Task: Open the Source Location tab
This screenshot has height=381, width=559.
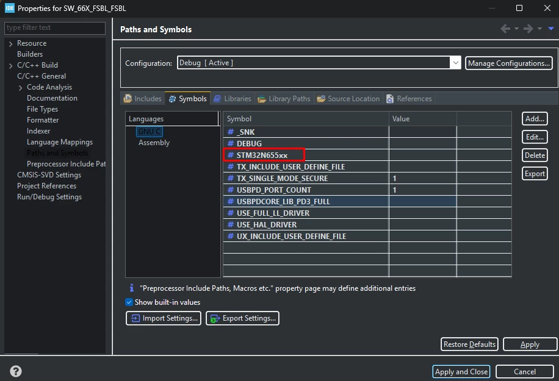Action: click(x=348, y=99)
